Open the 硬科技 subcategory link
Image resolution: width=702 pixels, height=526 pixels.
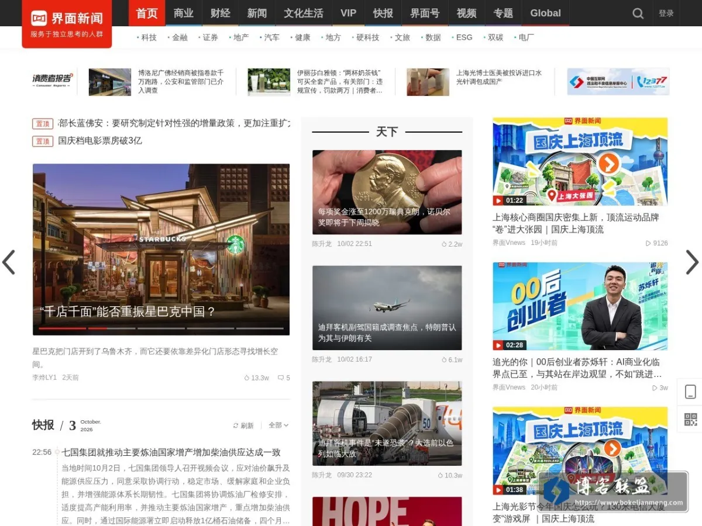click(x=368, y=37)
